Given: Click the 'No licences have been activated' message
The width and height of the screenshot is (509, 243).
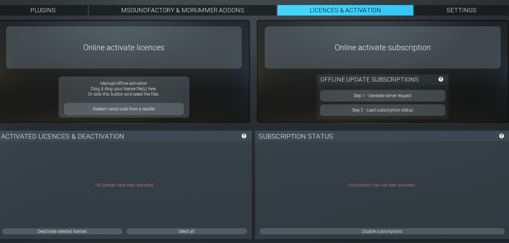Looking at the screenshot, I should pyautogui.click(x=125, y=185).
